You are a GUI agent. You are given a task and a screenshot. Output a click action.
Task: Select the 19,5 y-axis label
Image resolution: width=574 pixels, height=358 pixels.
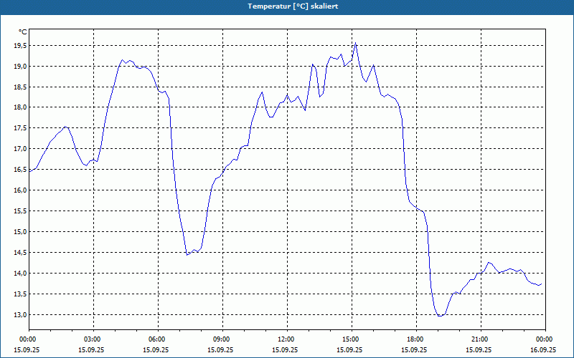(x=21, y=46)
